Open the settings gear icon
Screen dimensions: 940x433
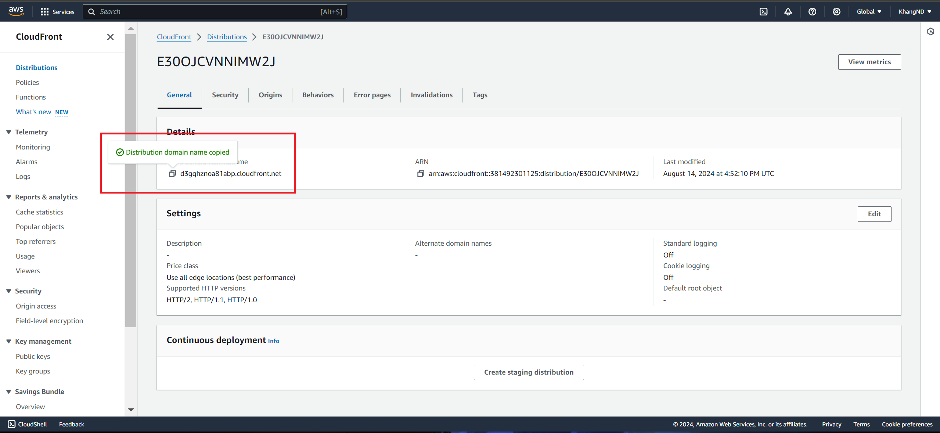836,12
